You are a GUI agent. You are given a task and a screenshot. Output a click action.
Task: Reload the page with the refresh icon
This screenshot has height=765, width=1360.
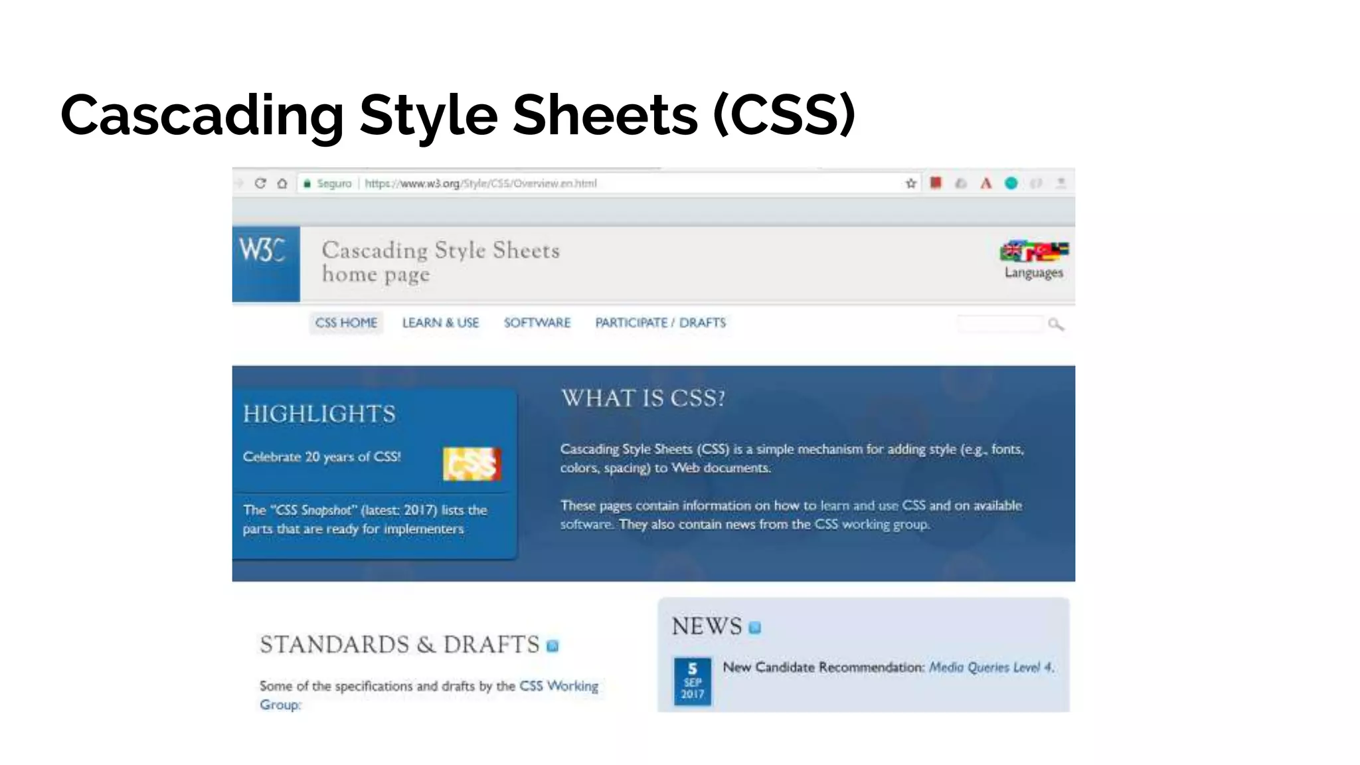coord(260,183)
